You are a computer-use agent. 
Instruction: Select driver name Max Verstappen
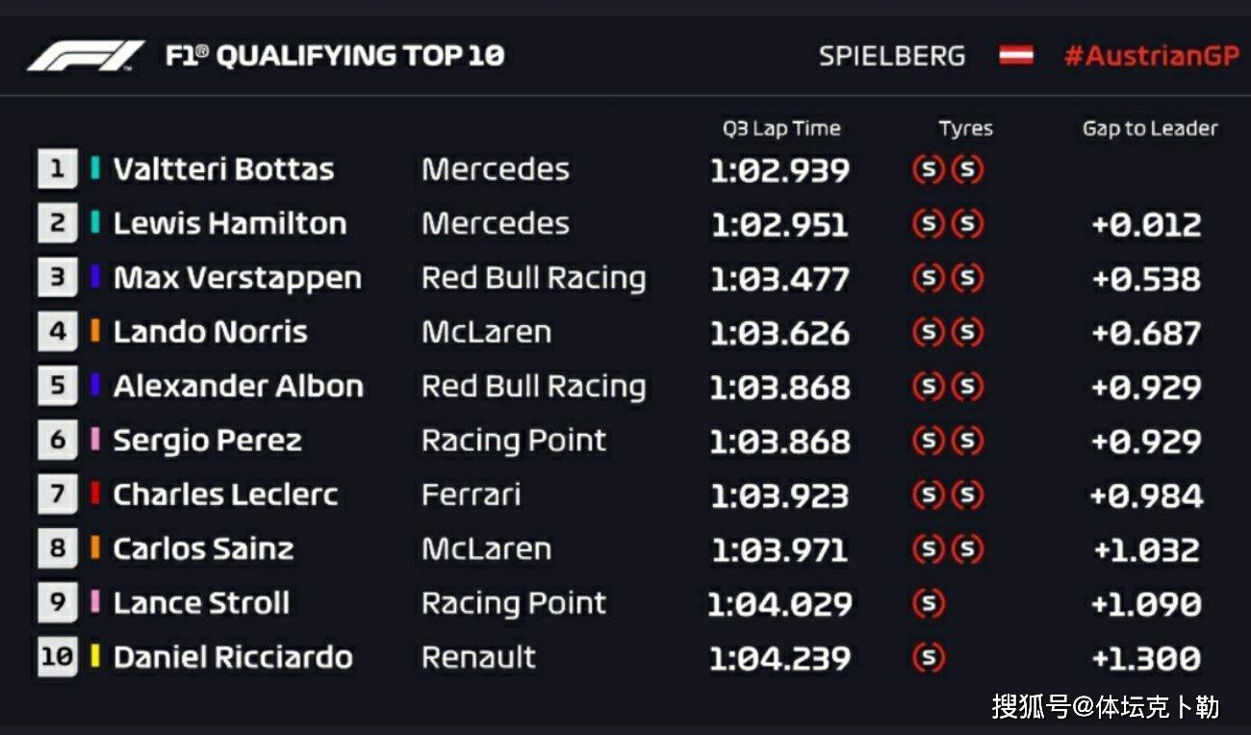click(x=238, y=278)
